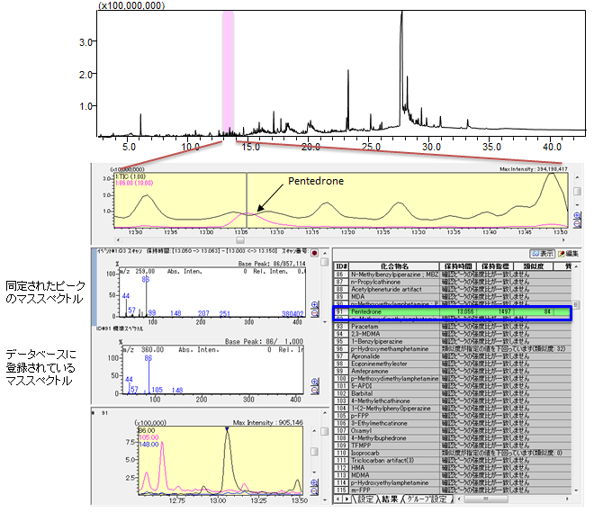Select the HMA row
Screen dimensions: 594x513
click(x=453, y=468)
